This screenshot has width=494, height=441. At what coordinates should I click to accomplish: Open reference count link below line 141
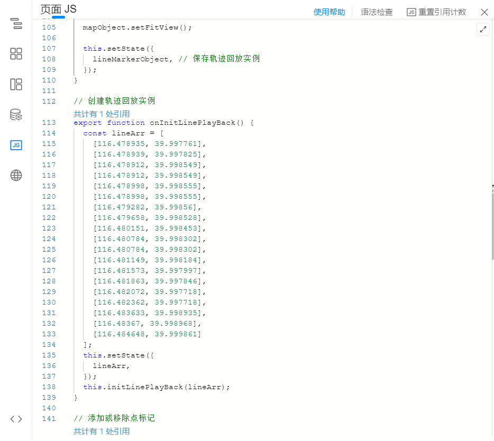click(102, 431)
